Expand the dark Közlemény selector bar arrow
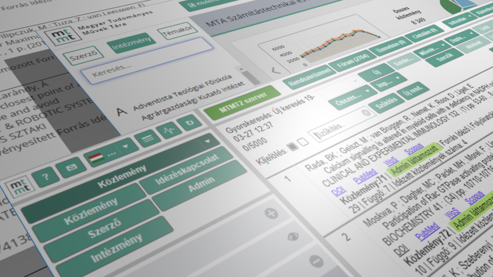Viewport: 493px width, 277px height. [x=207, y=142]
